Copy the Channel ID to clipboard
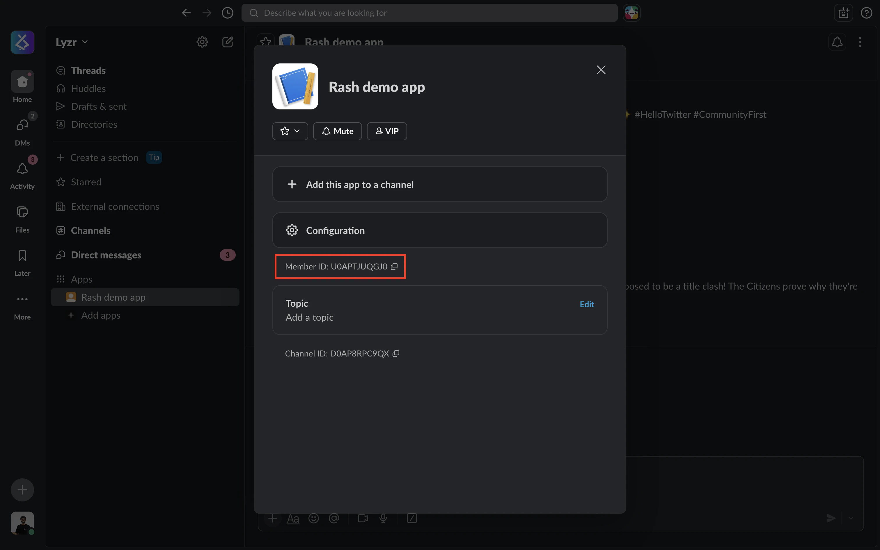The width and height of the screenshot is (880, 550). pyautogui.click(x=396, y=354)
